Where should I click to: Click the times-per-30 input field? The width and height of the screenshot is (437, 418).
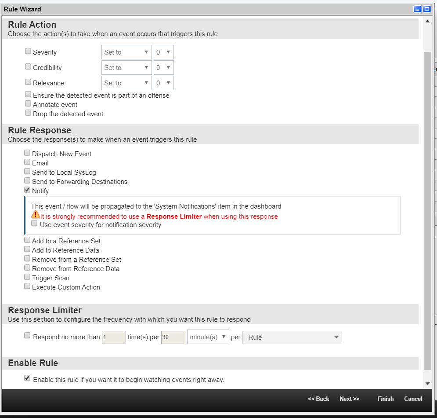tap(173, 337)
